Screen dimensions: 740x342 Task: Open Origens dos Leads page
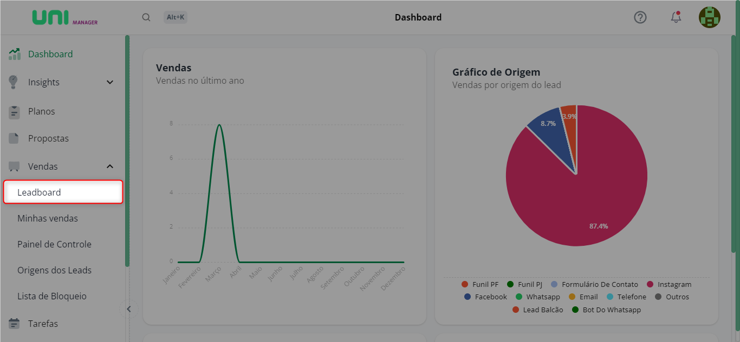click(x=54, y=270)
